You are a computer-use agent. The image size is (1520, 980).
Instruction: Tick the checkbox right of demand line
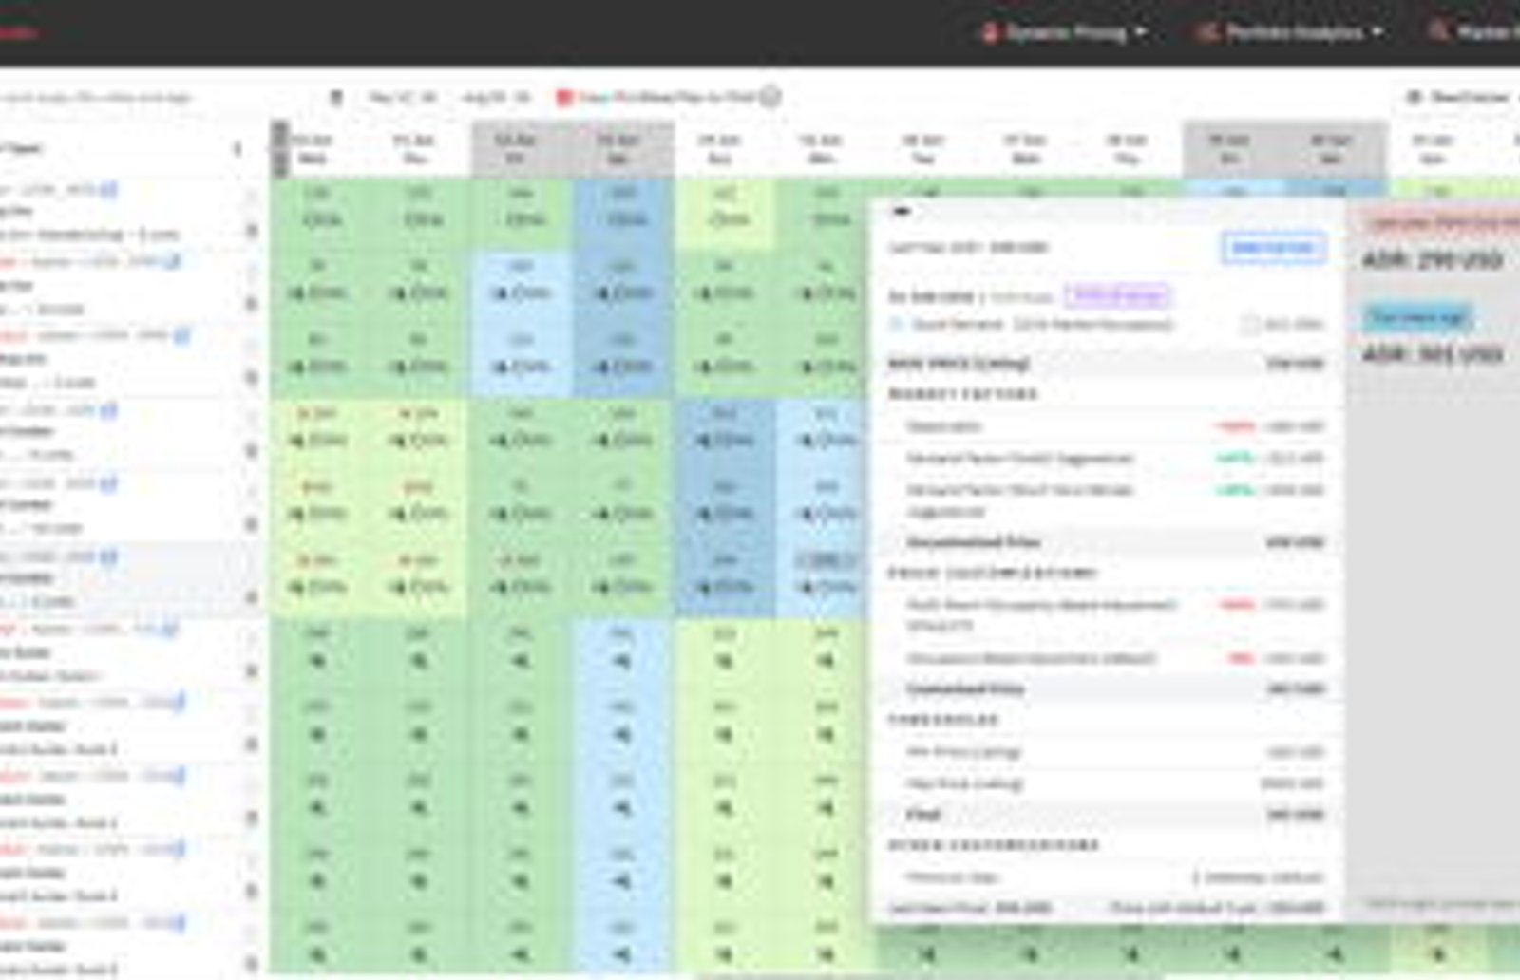[x=1250, y=325]
